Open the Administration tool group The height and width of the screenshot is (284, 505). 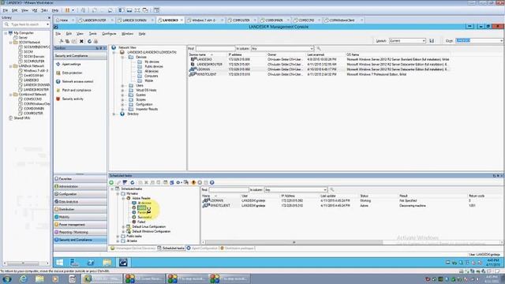80,186
